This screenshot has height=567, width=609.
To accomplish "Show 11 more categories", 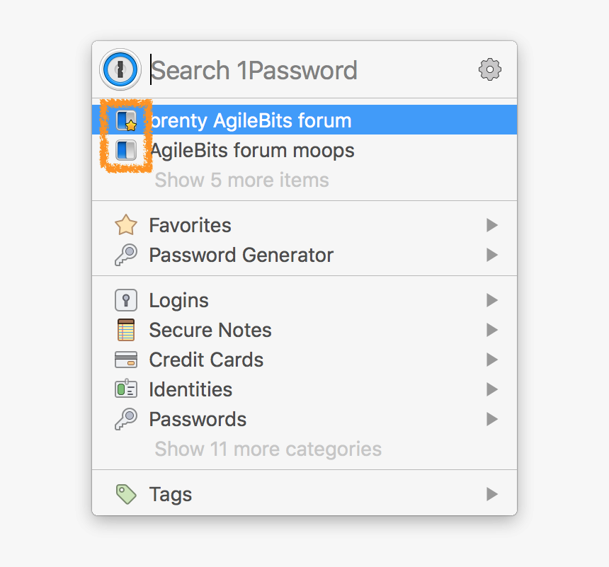I will [x=268, y=449].
